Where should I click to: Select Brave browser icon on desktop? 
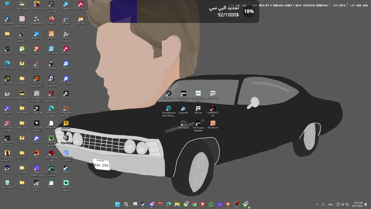pos(37,50)
